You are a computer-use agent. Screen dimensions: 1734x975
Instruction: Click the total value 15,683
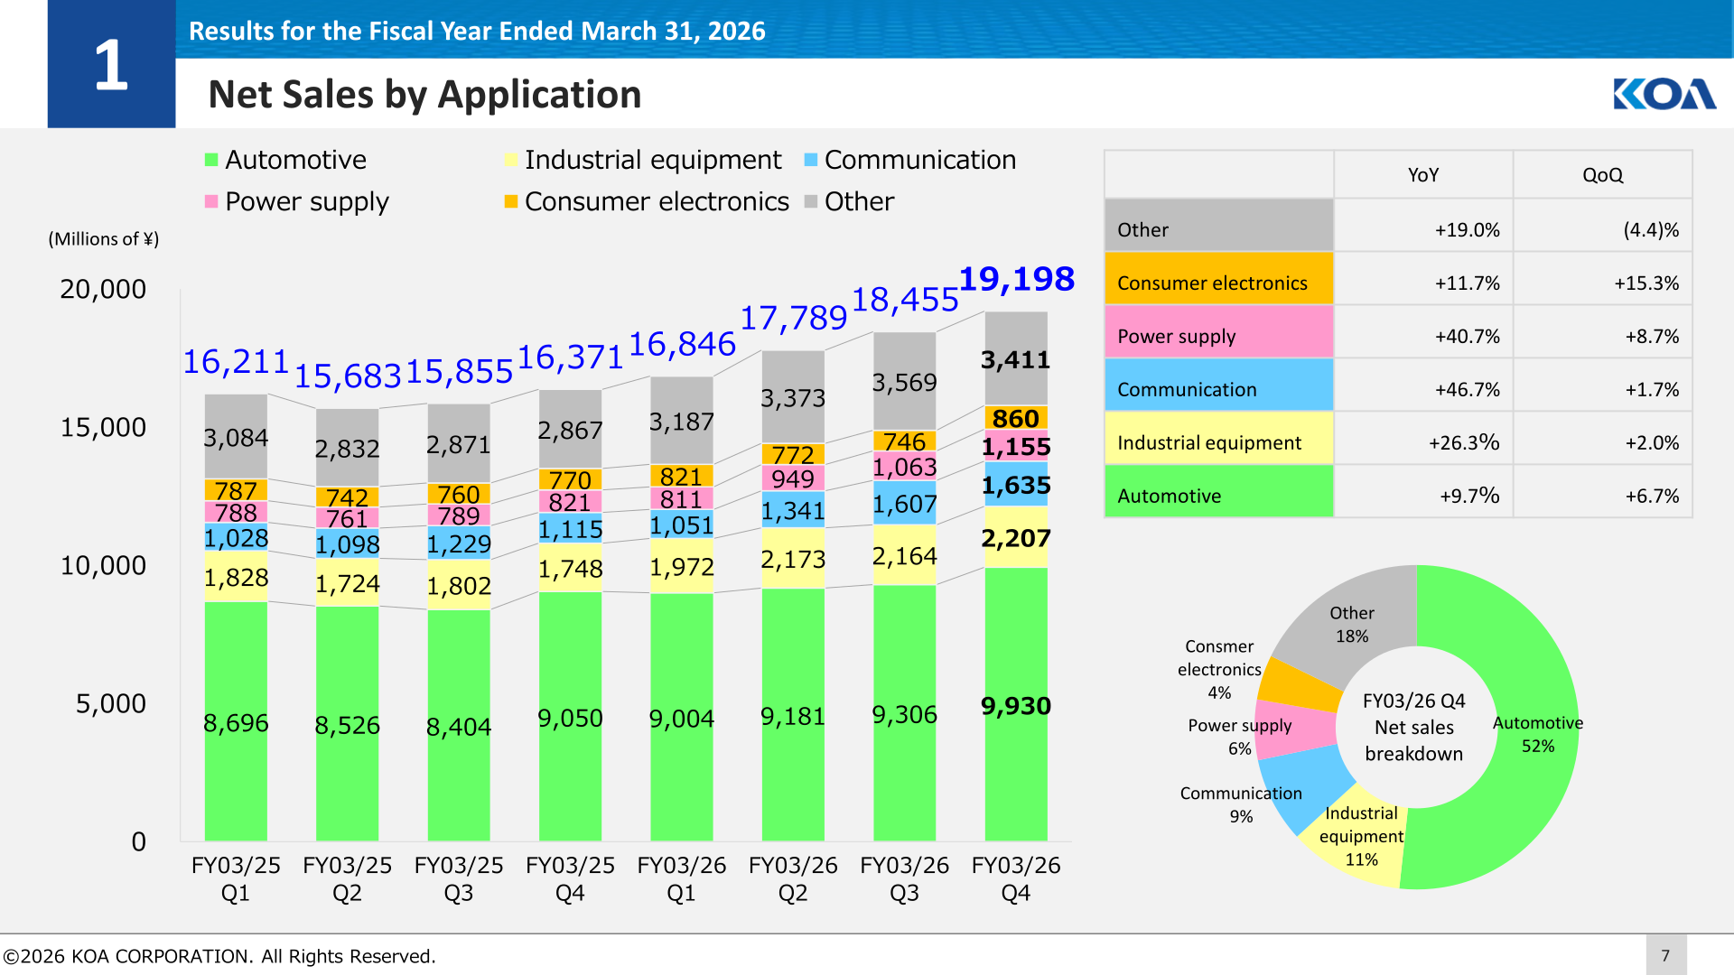348,376
